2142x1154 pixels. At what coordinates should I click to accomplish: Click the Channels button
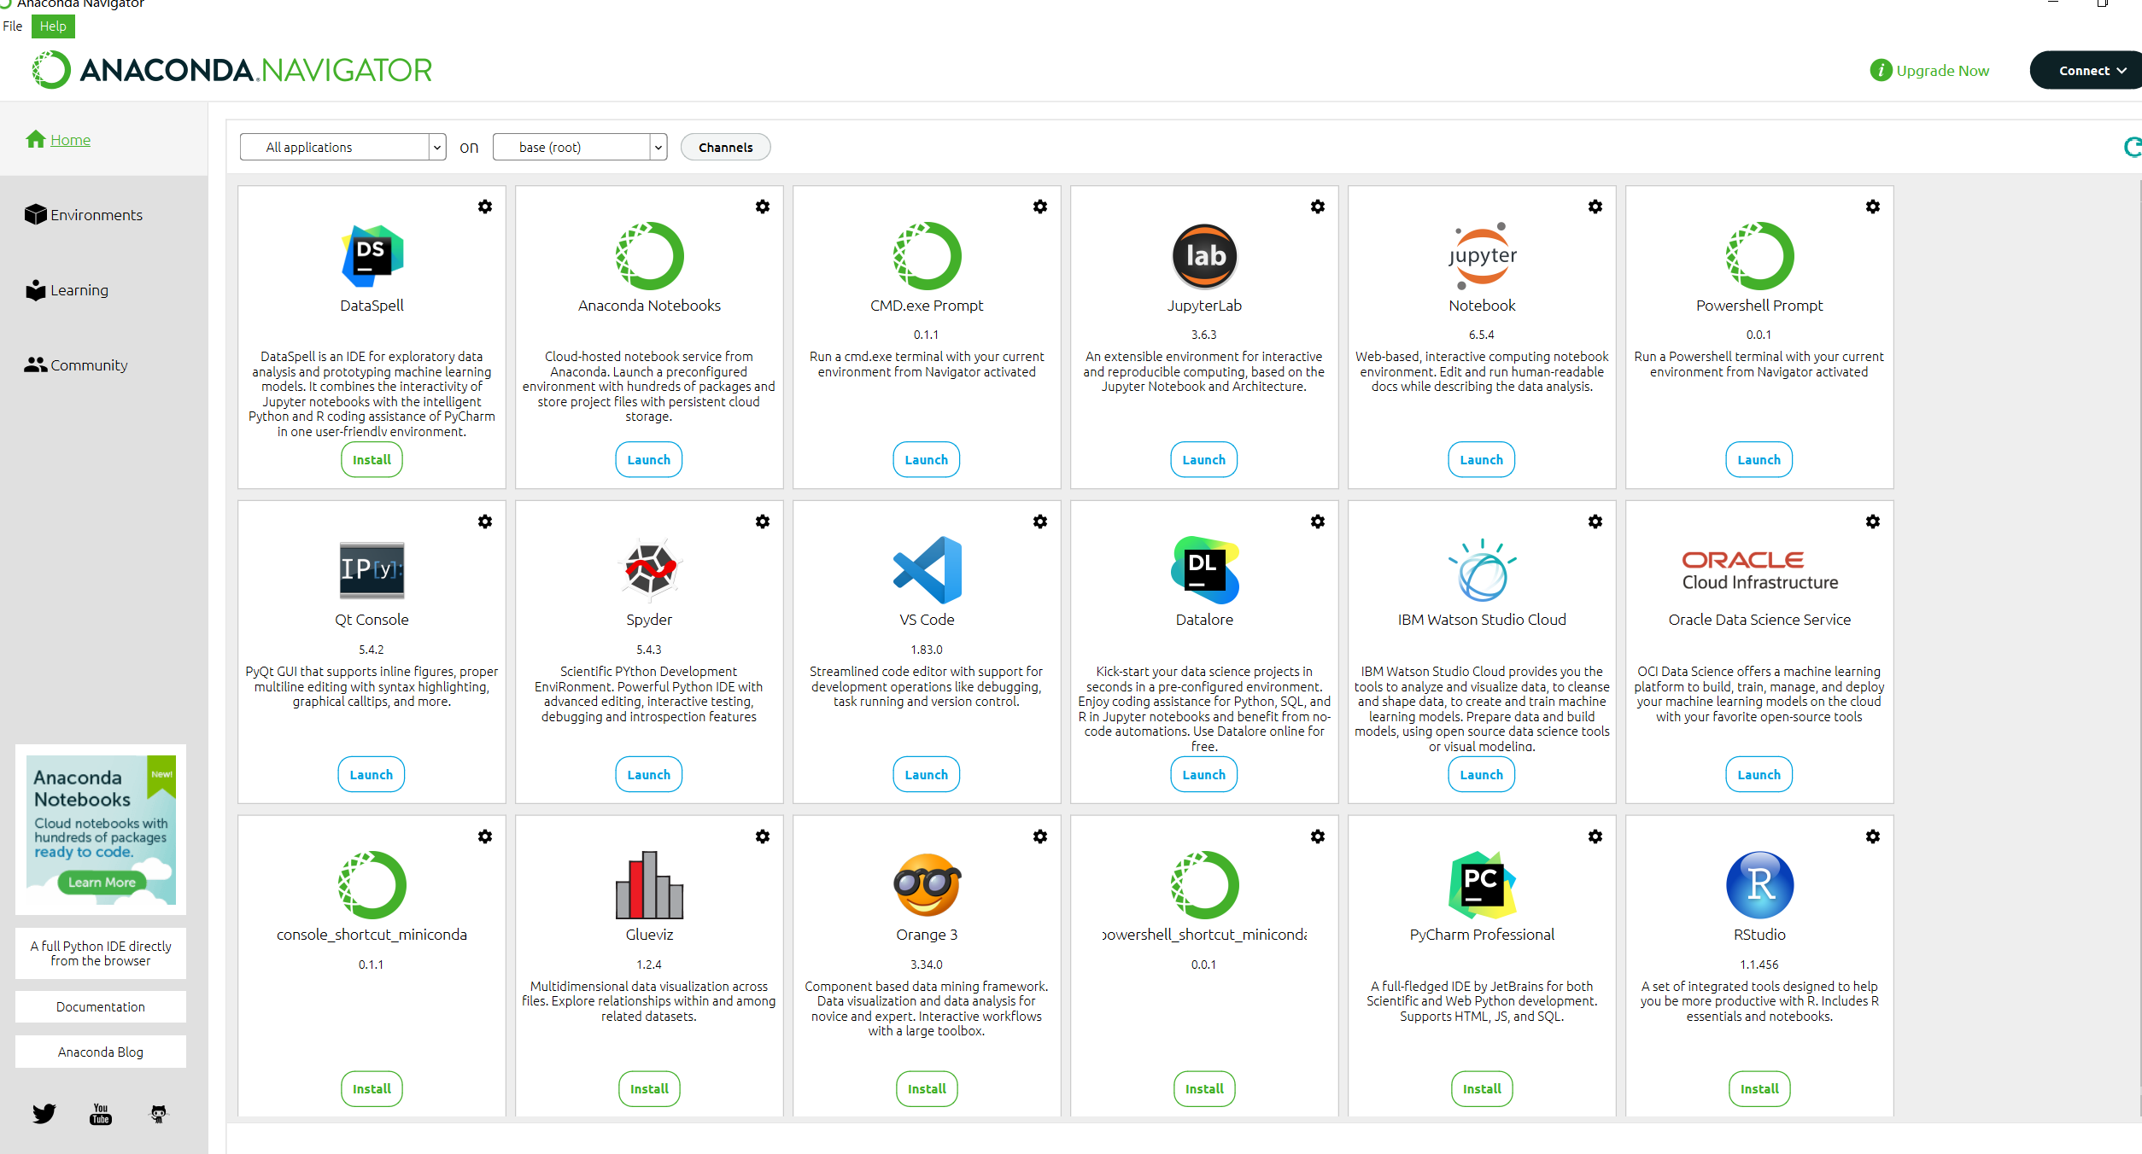725,147
